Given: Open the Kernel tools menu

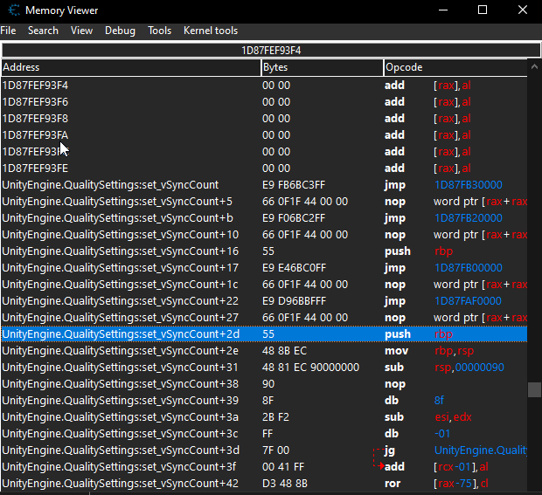Looking at the screenshot, I should click(x=210, y=31).
